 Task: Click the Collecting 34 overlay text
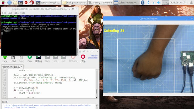114,31
